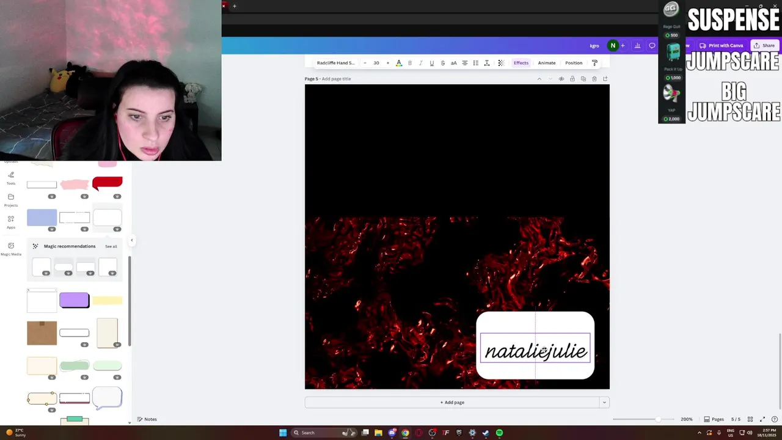The width and height of the screenshot is (782, 440).
Task: Lock the page with padlock icon
Action: [572, 79]
